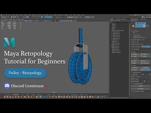Switch to object selection mode icon

point(133,26)
